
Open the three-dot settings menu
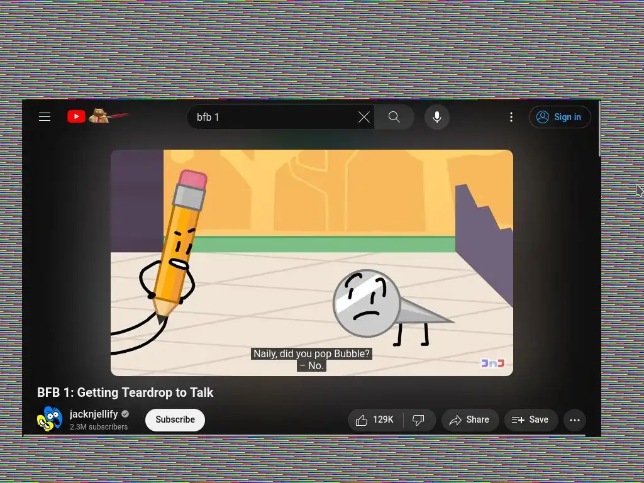[x=511, y=117]
